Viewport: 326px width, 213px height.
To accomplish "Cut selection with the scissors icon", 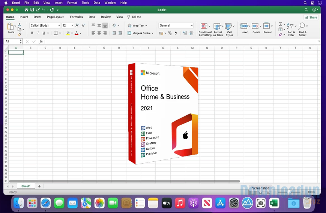I will coord(20,24).
